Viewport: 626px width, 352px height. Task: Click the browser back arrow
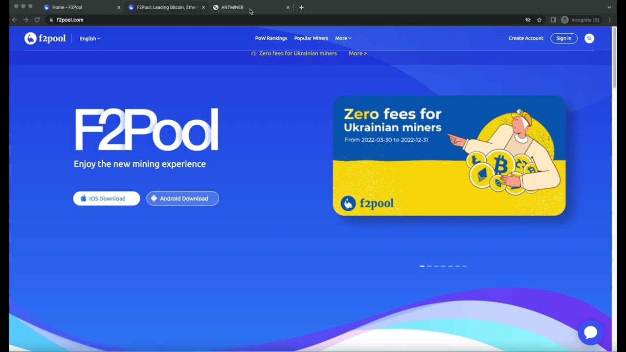point(14,20)
